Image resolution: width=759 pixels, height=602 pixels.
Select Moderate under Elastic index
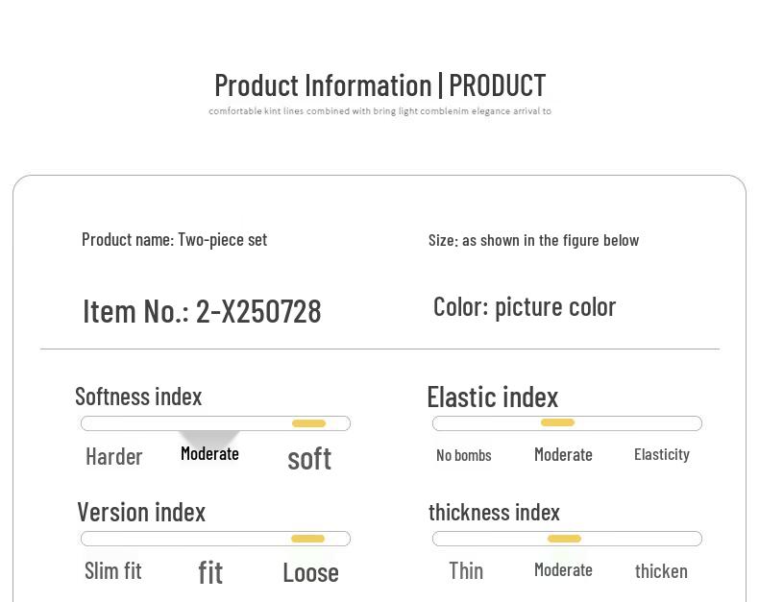563,454
